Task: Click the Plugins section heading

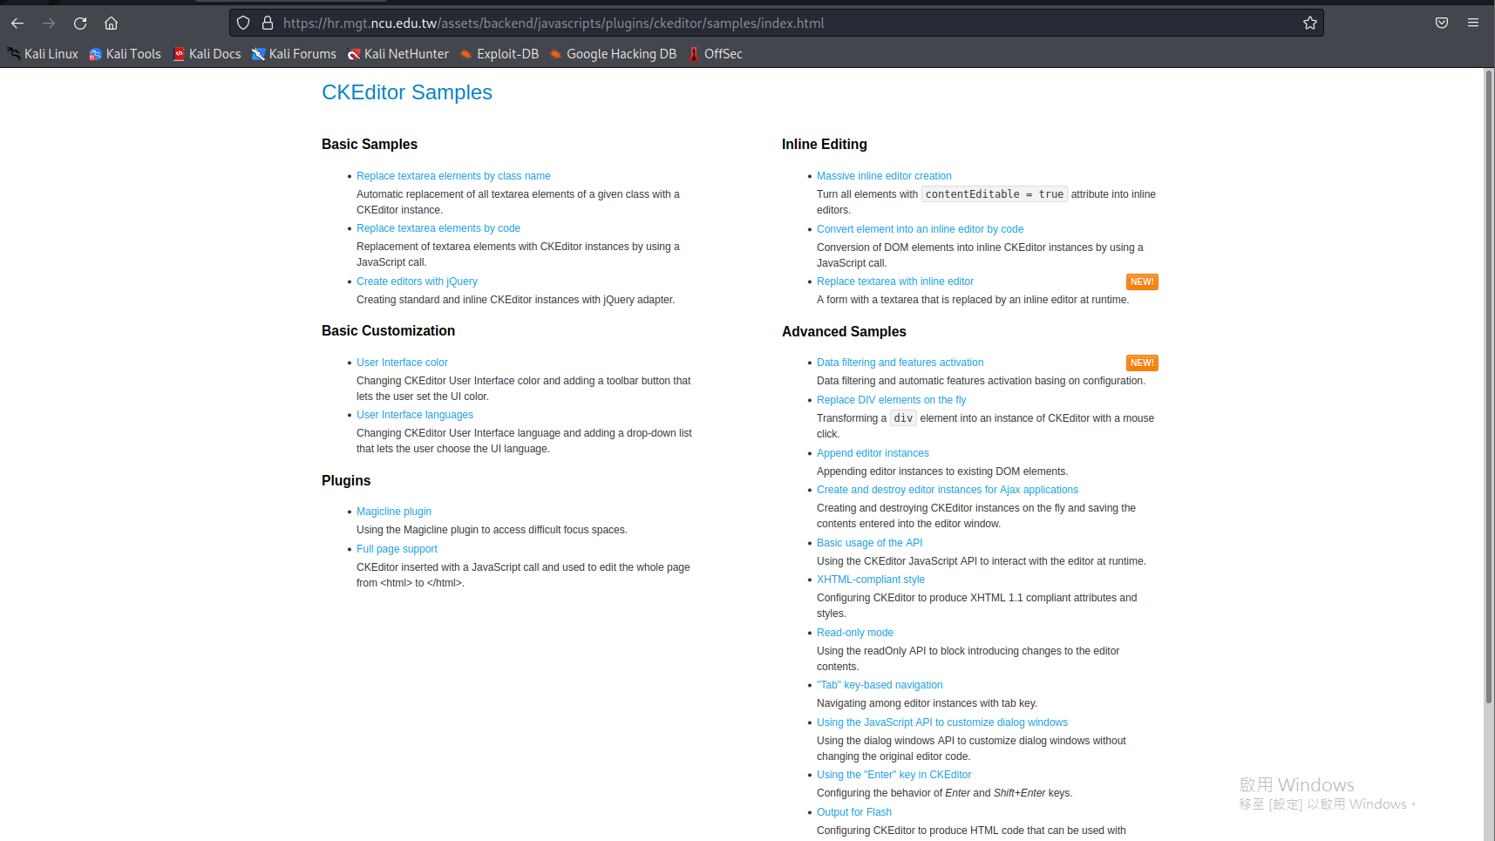Action: click(346, 481)
